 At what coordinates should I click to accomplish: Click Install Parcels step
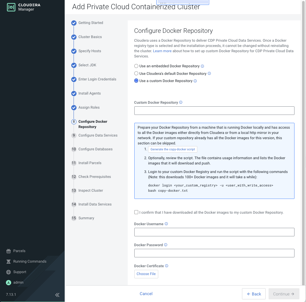90,163
